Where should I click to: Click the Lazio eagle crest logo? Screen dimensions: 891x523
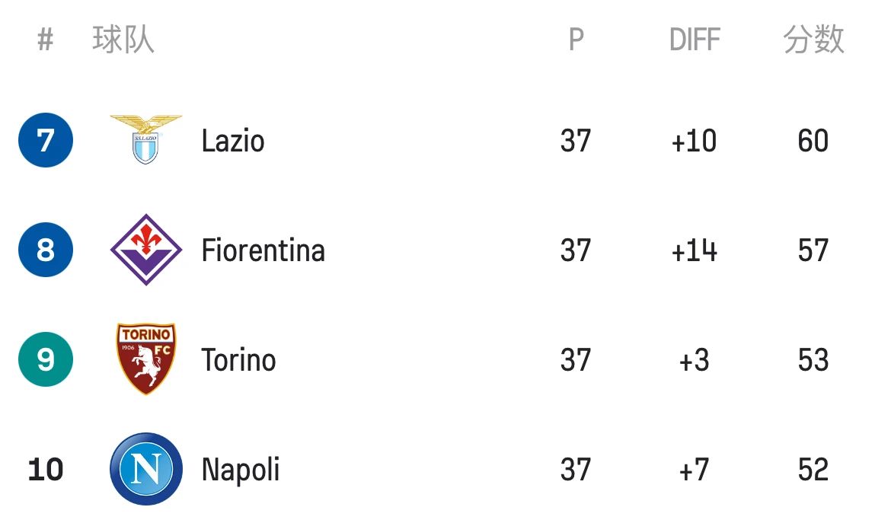point(146,139)
